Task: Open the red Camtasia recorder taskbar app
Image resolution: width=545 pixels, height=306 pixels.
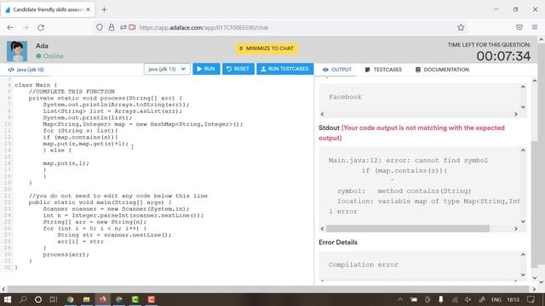Action: (x=152, y=299)
